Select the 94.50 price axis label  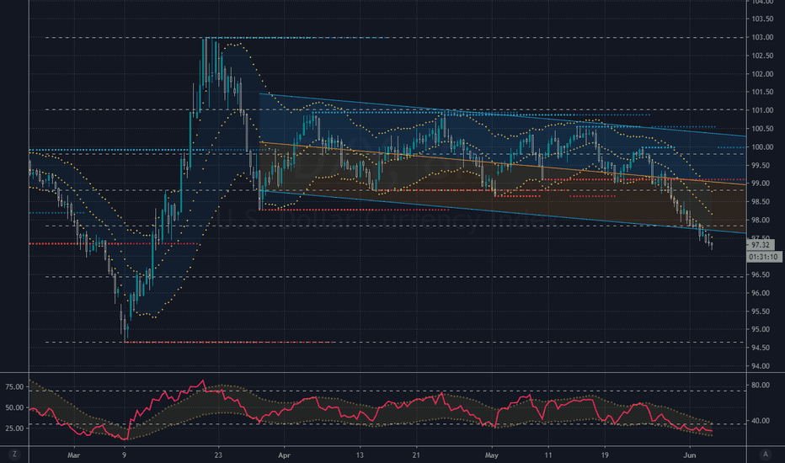[x=761, y=348]
